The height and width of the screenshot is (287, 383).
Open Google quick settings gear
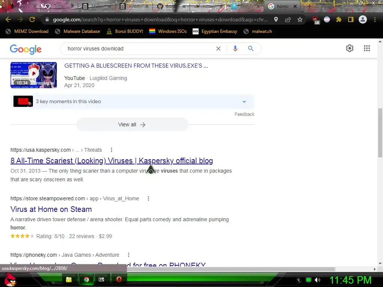[350, 48]
